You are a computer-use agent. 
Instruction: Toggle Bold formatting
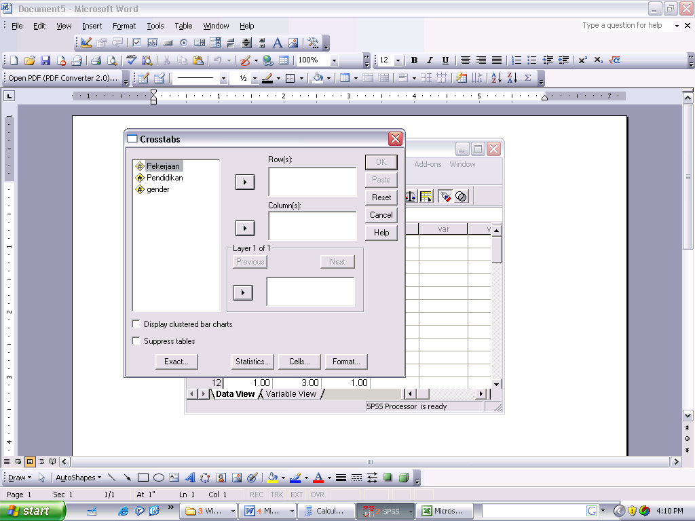[x=414, y=60]
